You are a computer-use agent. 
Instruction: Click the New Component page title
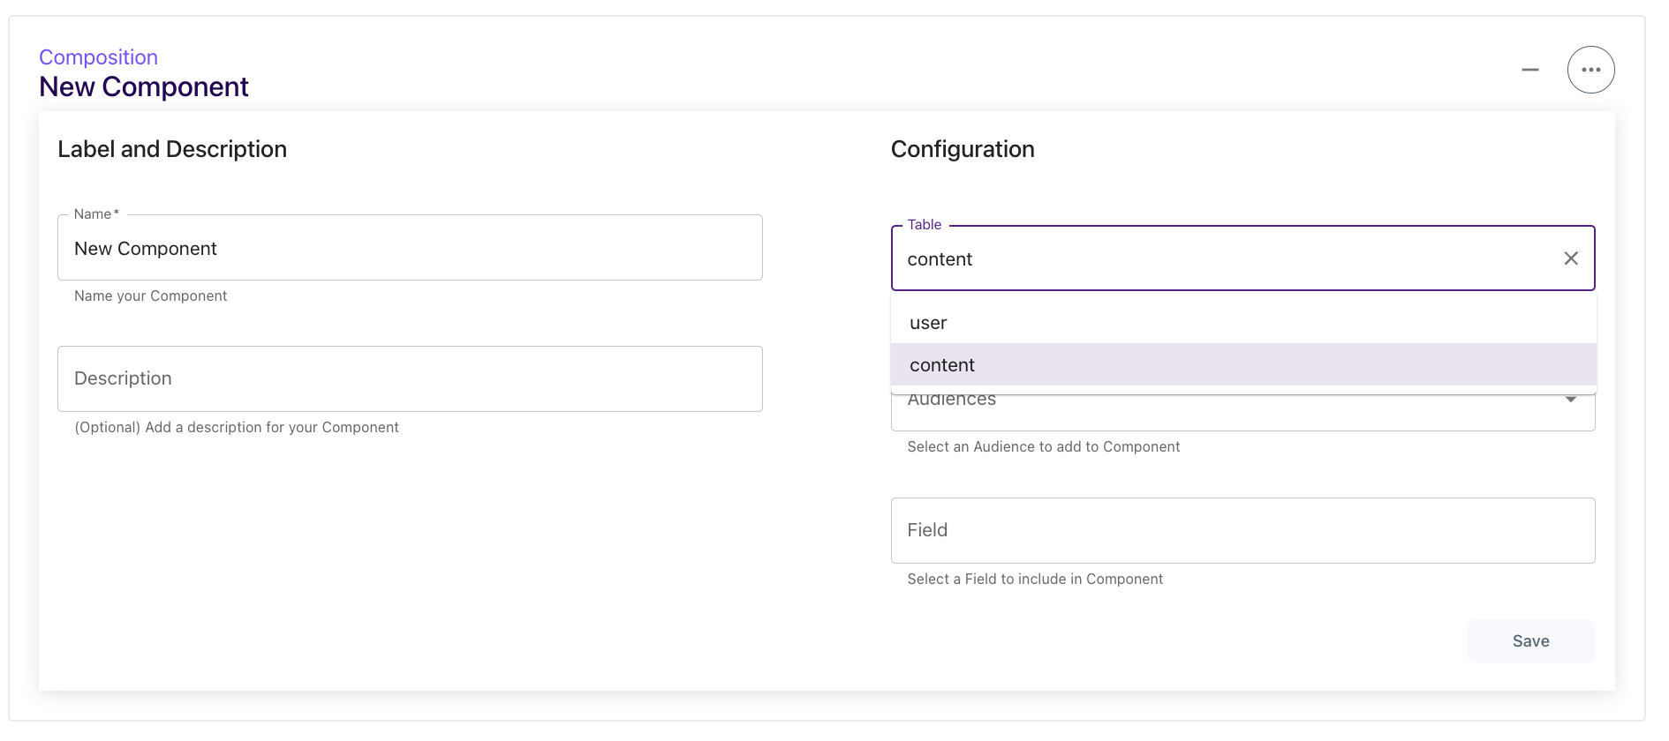(144, 86)
